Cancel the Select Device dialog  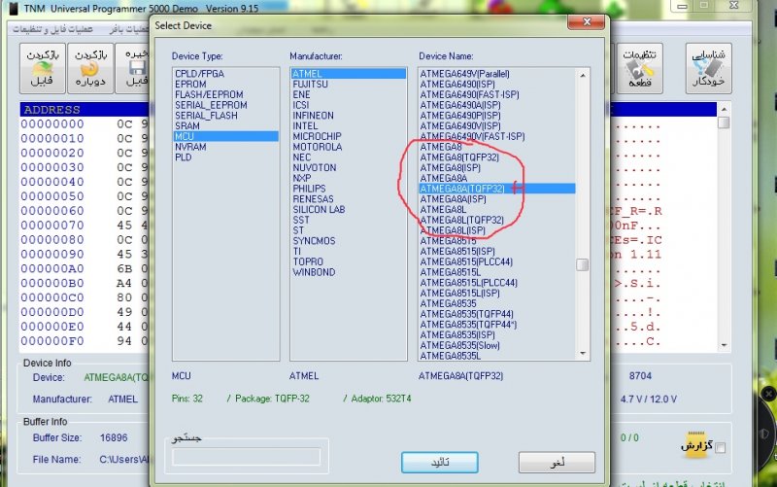pyautogui.click(x=557, y=462)
